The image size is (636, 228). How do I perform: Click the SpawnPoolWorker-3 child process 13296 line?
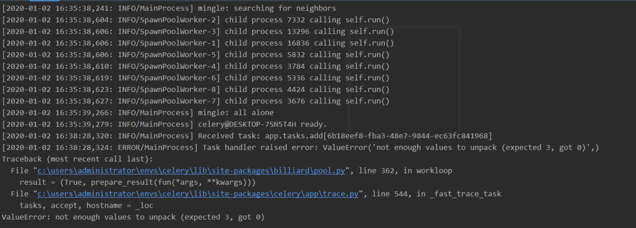[198, 31]
